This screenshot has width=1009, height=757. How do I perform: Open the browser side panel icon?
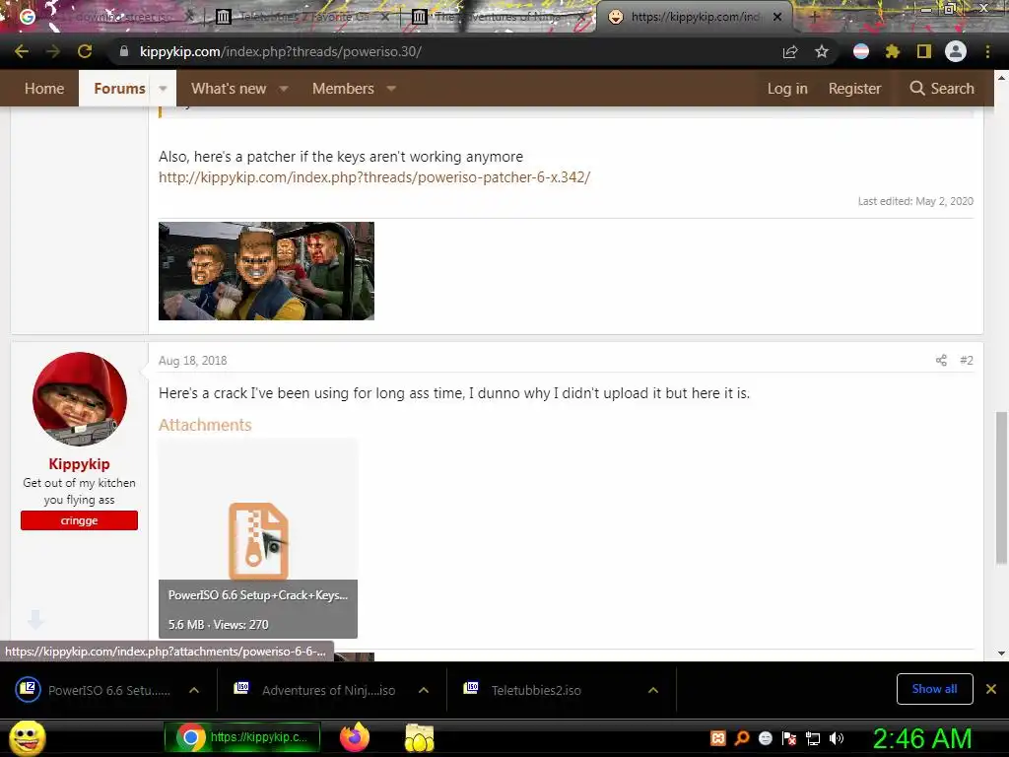924,51
